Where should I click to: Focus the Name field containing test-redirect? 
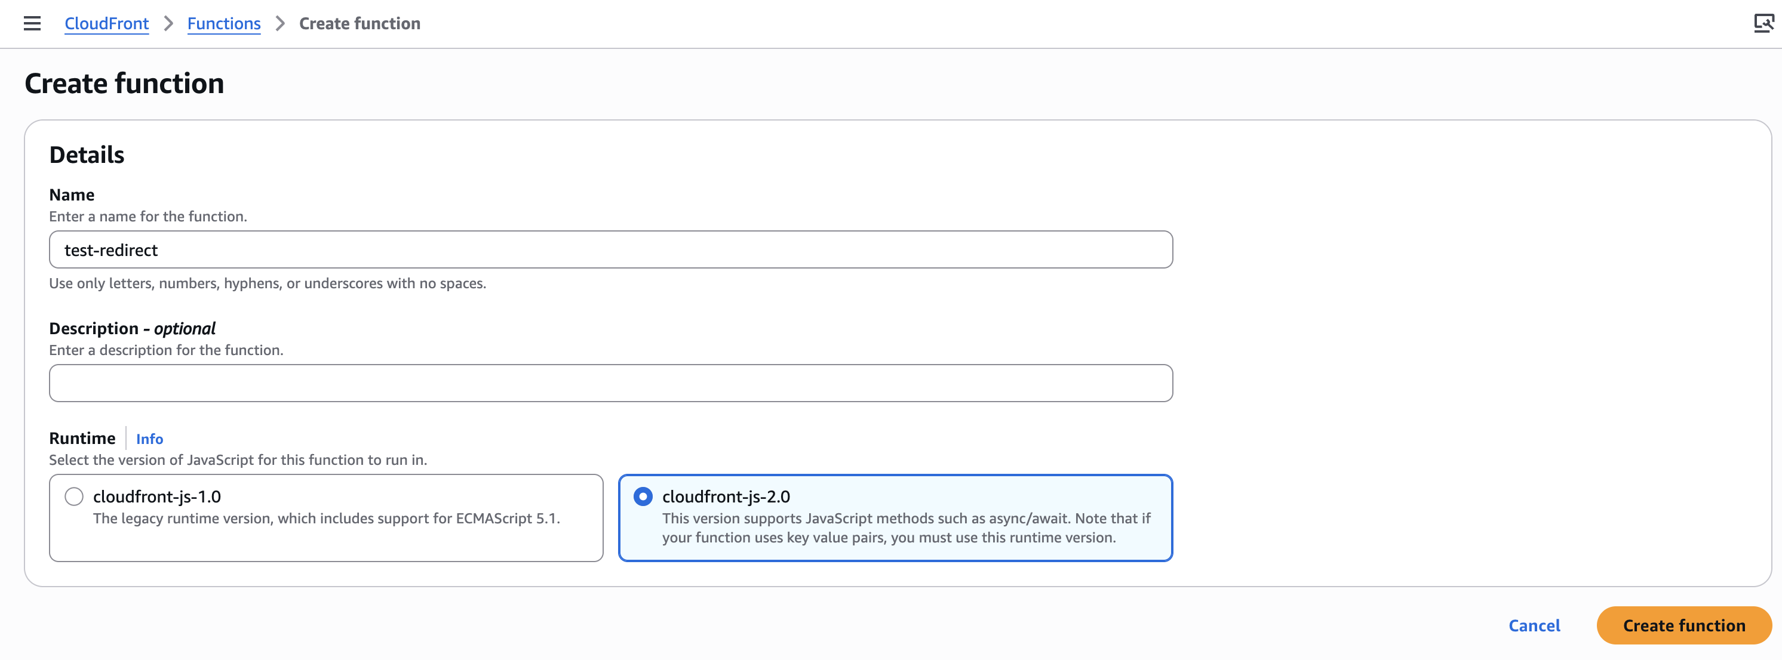coord(610,249)
